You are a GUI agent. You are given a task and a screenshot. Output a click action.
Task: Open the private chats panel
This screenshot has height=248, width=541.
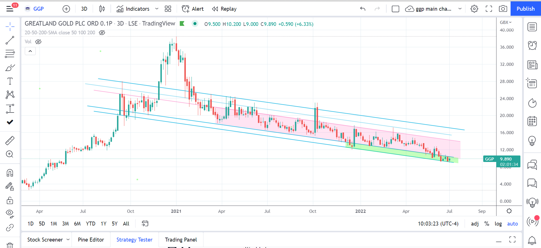coord(532,183)
